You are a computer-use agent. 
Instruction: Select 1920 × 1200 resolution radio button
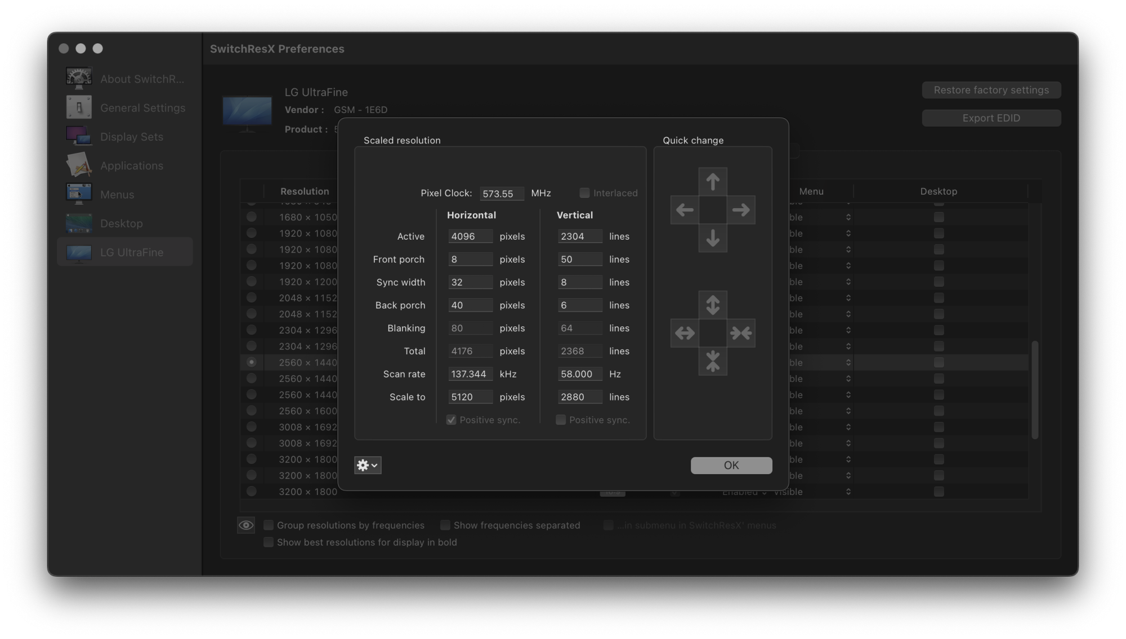pos(251,281)
